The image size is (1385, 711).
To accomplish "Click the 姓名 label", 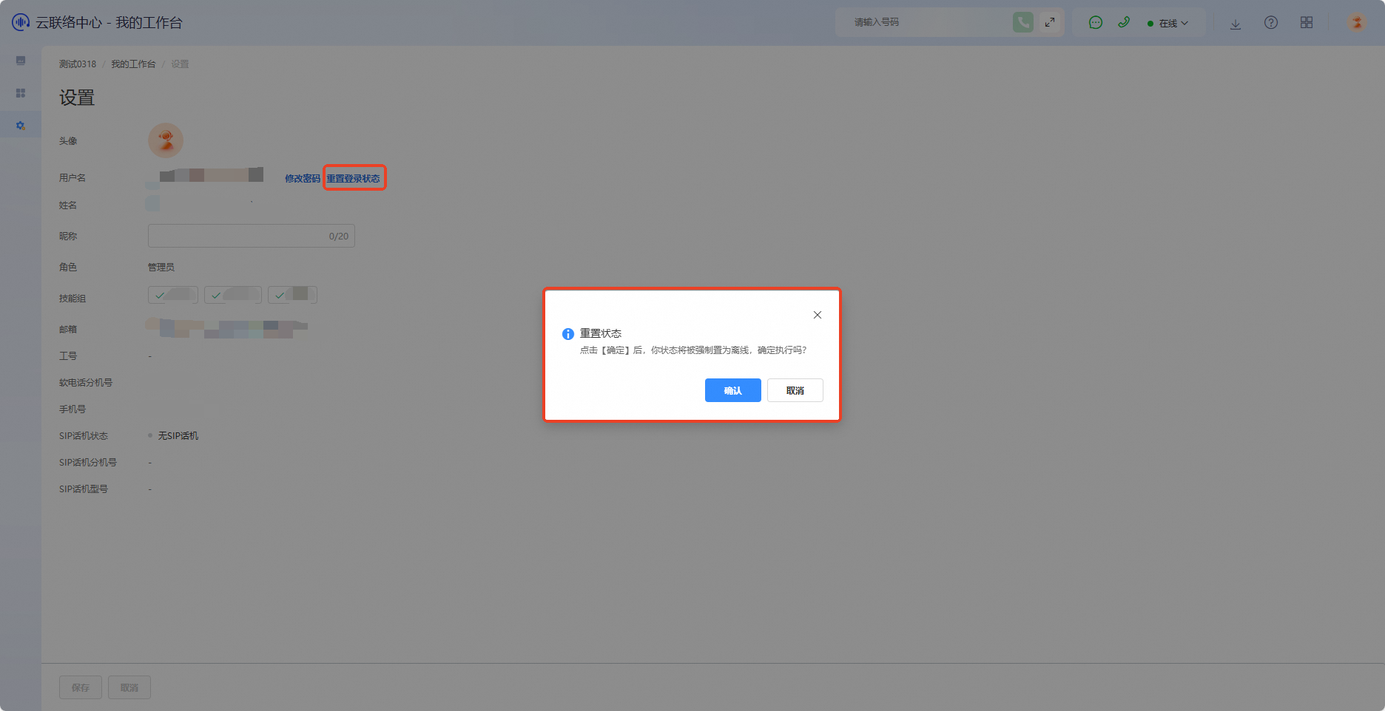I will click(x=68, y=205).
